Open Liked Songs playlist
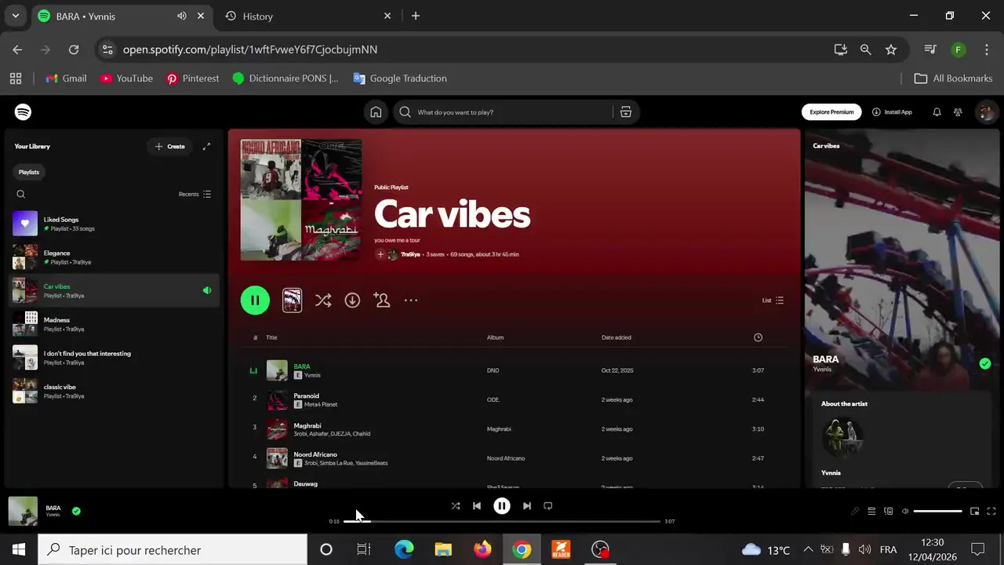The height and width of the screenshot is (565, 1004). point(114,224)
